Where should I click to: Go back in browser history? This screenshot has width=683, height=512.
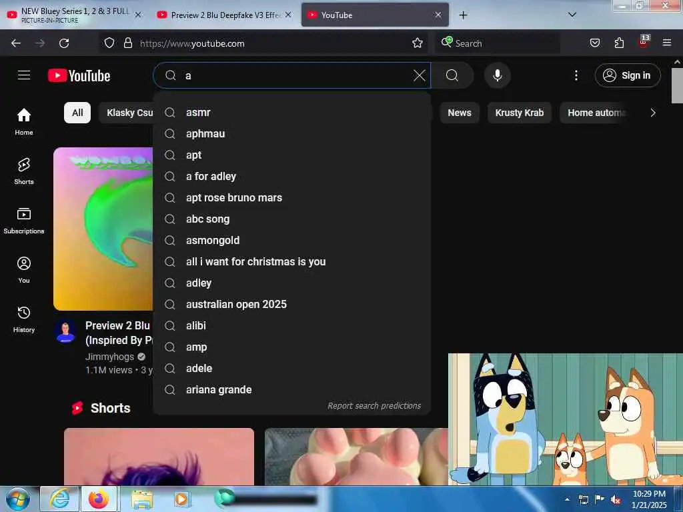(16, 43)
